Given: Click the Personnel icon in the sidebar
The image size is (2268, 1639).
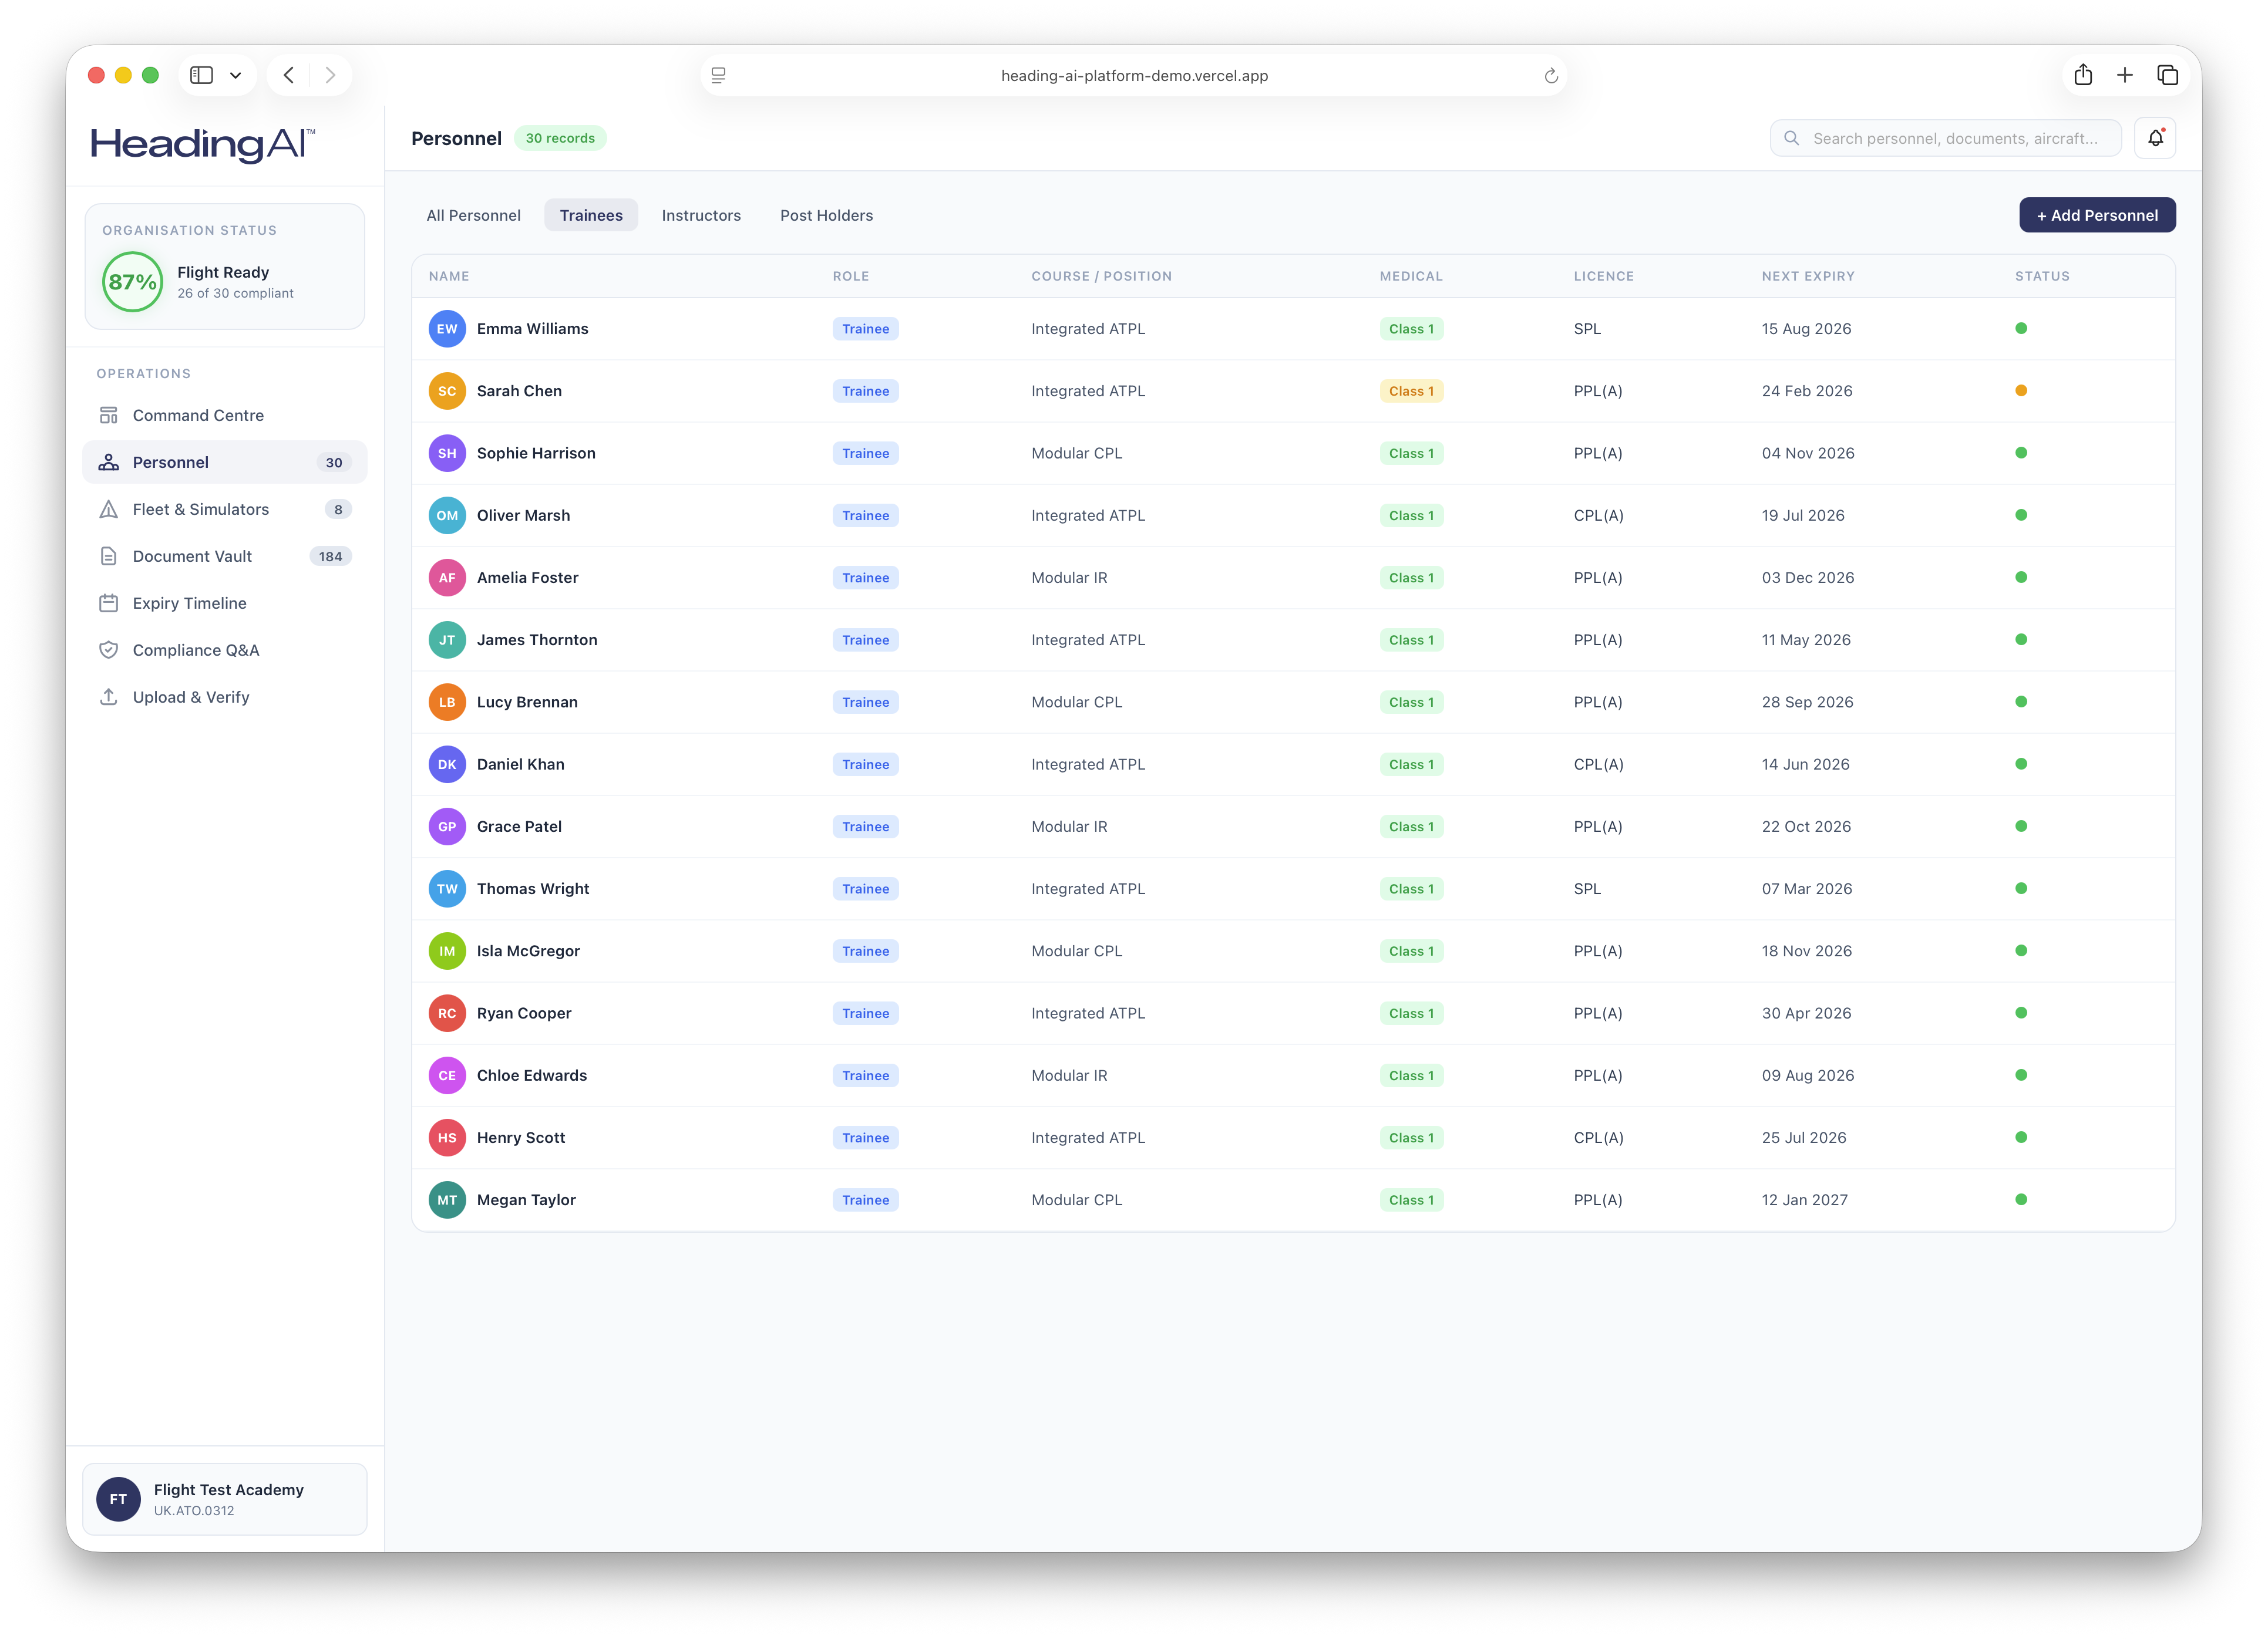Looking at the screenshot, I should tap(108, 462).
